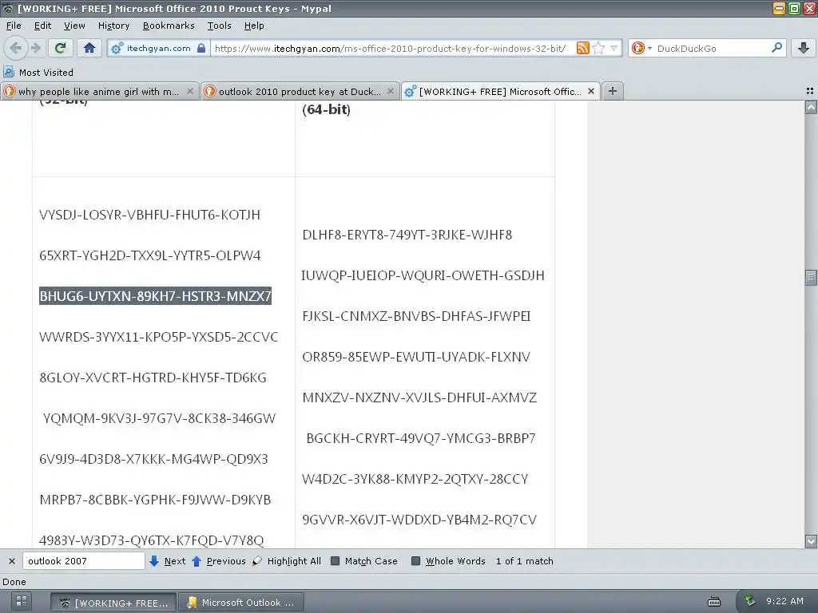Switch to Microsoft Outlook taskbar window
The height and width of the screenshot is (613, 818).
pos(241,602)
